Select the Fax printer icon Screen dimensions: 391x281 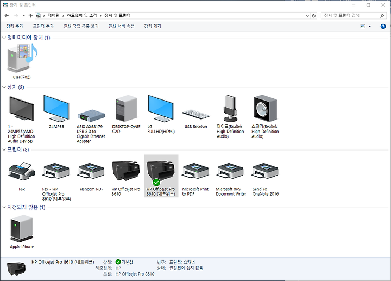coord(21,171)
